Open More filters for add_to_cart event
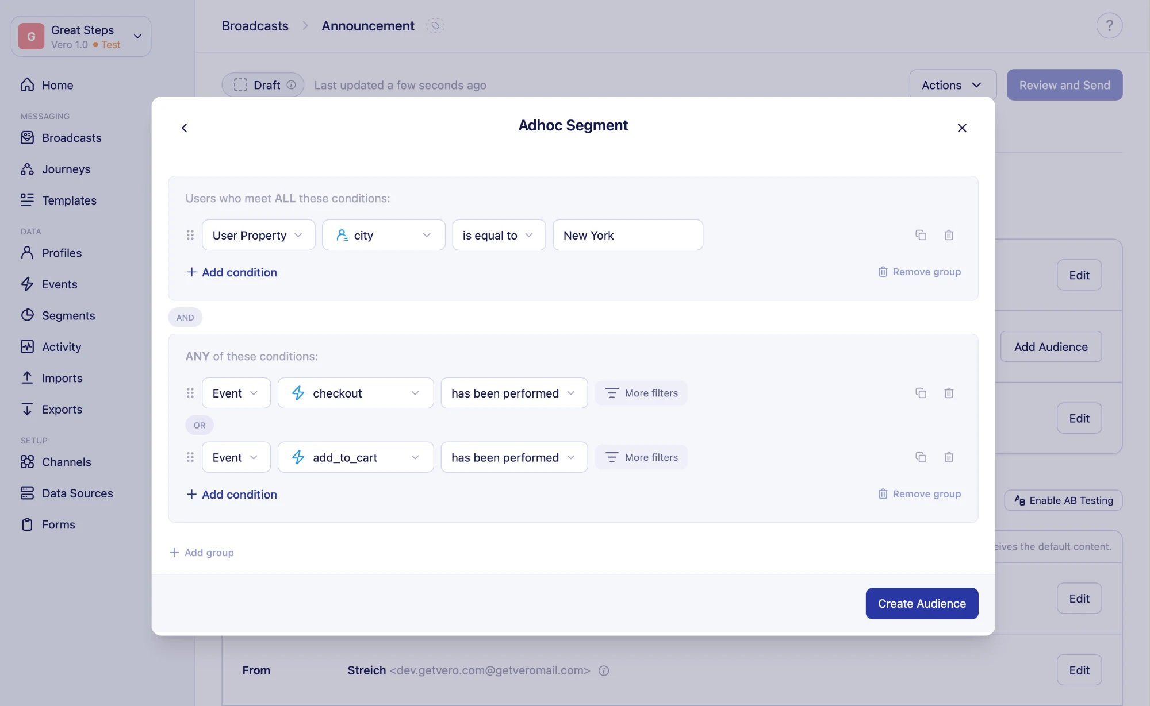The height and width of the screenshot is (706, 1150). (641, 457)
